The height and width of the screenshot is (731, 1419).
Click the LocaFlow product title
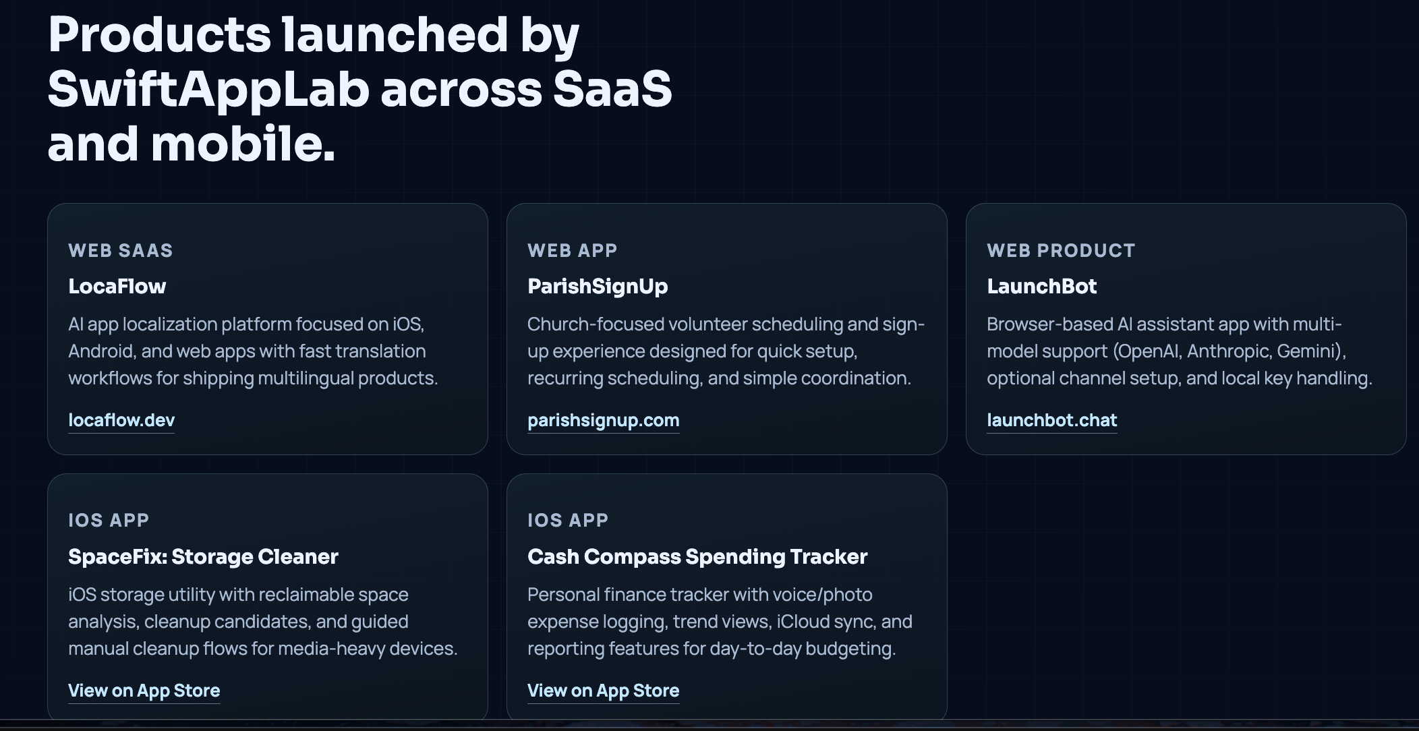click(x=117, y=286)
